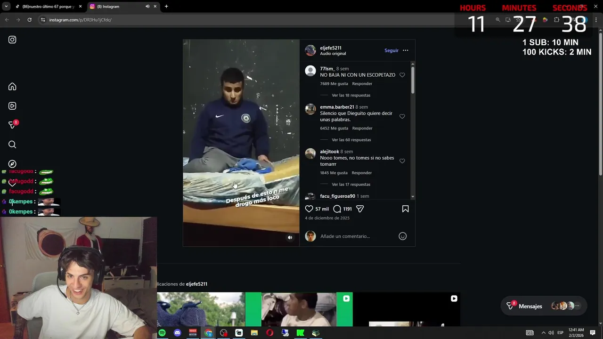Follow eljefe5211 with Seguir
603x339 pixels.
tap(391, 50)
